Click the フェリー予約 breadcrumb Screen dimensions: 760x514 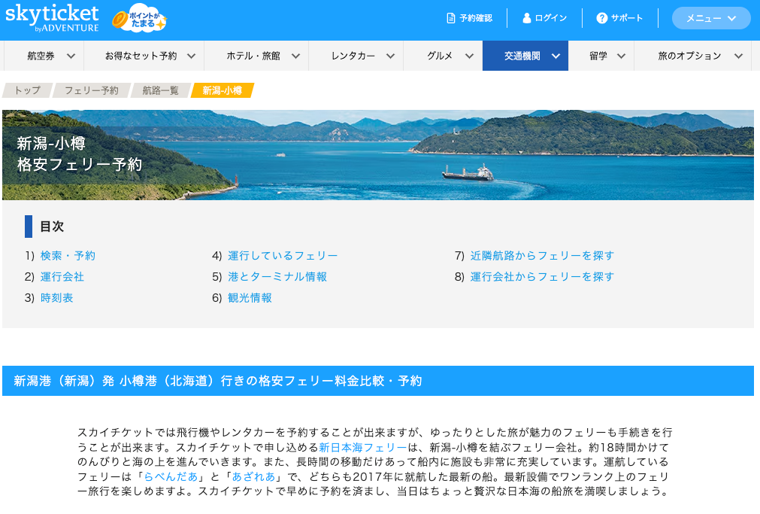click(x=91, y=90)
